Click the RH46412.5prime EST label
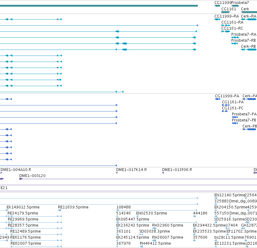Screen dimensions: 257x248 156,243
